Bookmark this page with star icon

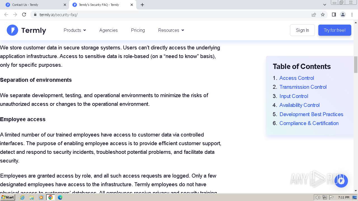(x=323, y=15)
